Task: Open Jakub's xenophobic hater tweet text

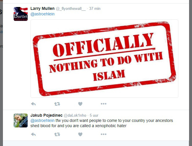Action: [102, 123]
